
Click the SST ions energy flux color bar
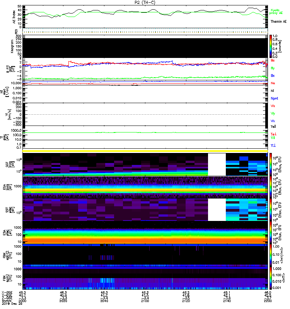click(x=271, y=165)
